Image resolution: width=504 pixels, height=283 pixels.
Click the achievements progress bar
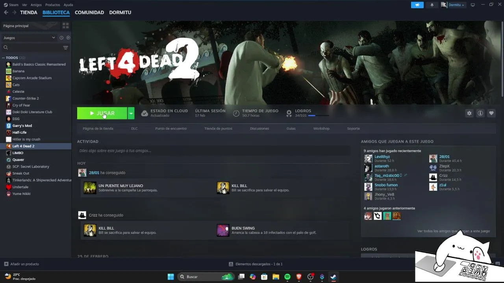(318, 116)
